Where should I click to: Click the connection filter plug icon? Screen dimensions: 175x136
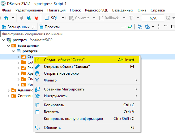pyautogui.click(x=147, y=27)
